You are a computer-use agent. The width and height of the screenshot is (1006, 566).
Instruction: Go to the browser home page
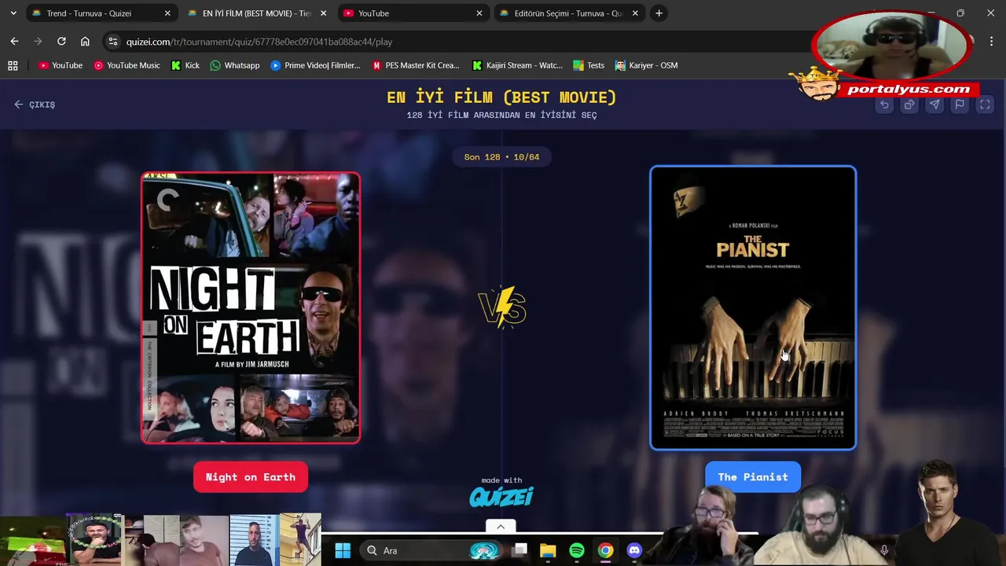(x=85, y=42)
